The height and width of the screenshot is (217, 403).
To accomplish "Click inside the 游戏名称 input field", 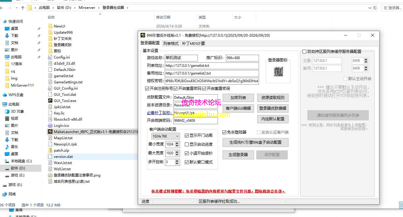I will [181, 58].
